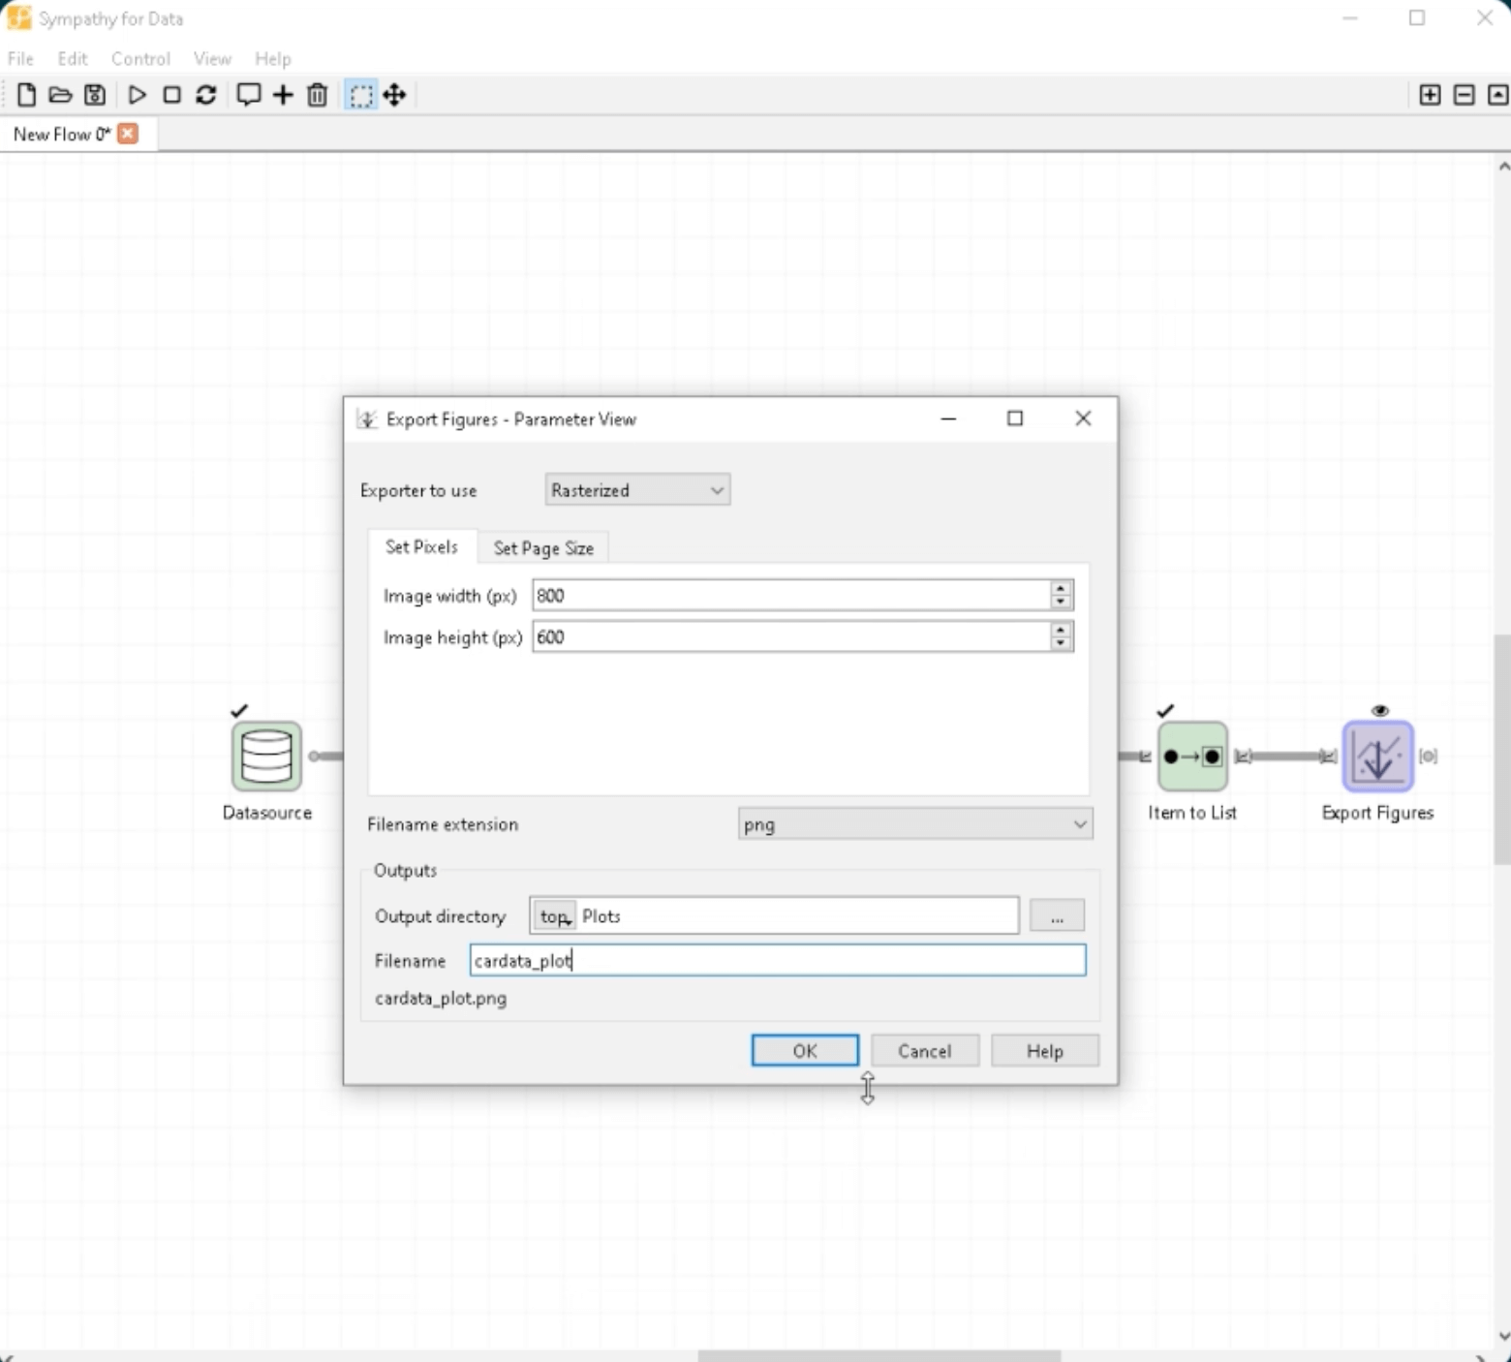Cancel the Export Figures dialog
Screen dimensions: 1511x1362
point(924,1051)
